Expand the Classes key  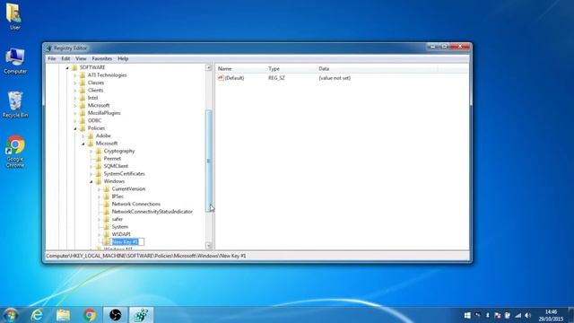coord(75,83)
